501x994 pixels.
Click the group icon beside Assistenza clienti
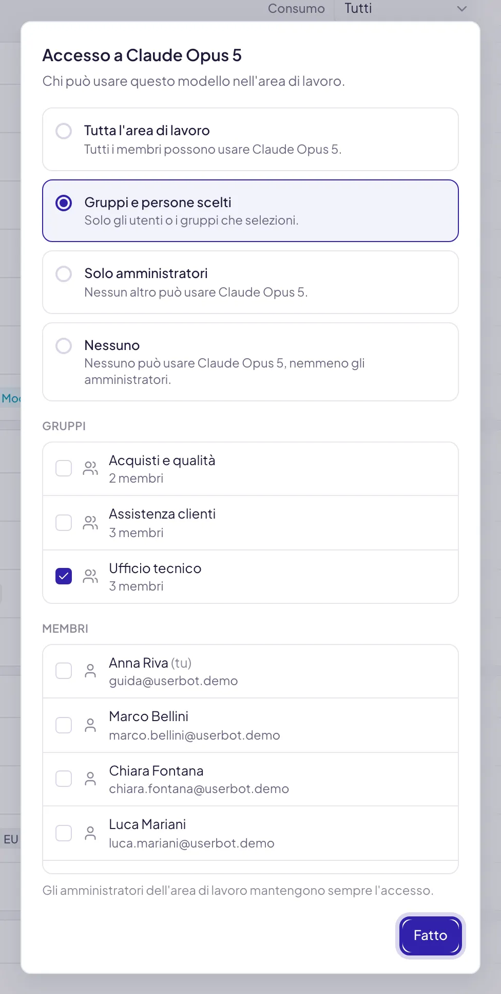coord(90,523)
